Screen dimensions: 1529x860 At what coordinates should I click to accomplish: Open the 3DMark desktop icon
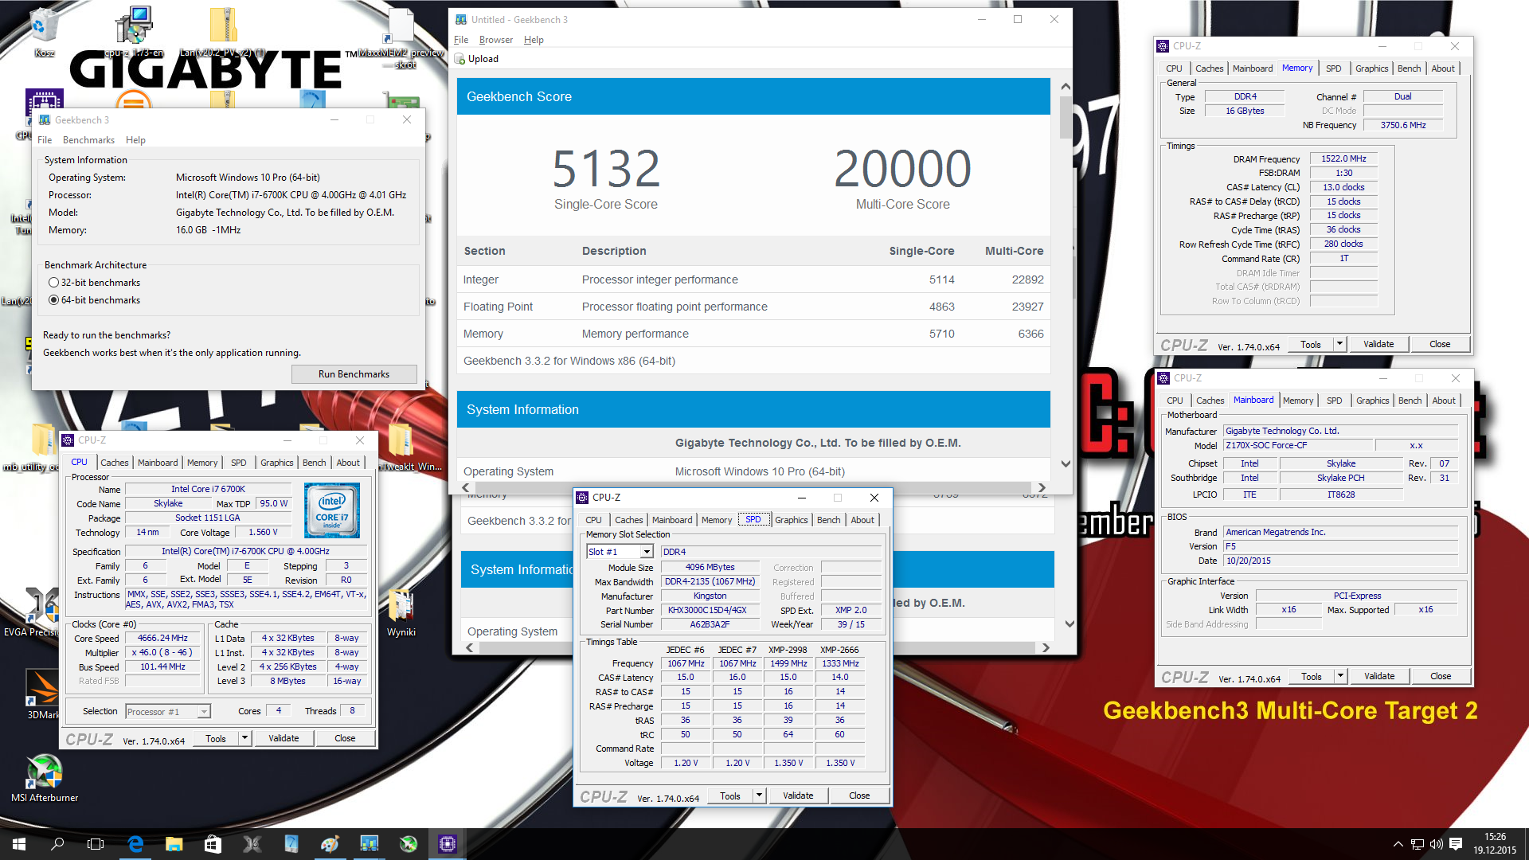(x=42, y=693)
